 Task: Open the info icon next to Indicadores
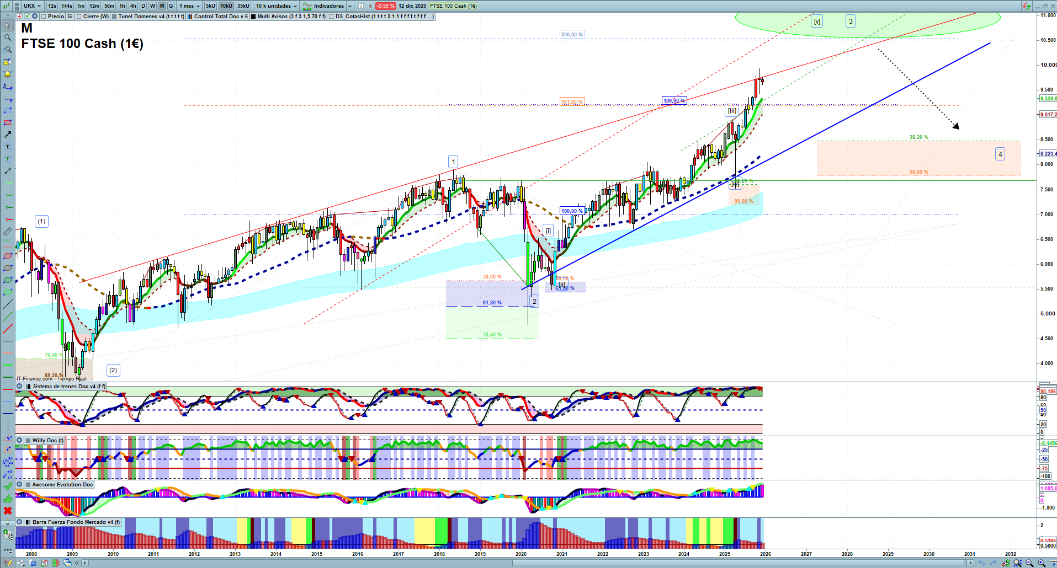[361, 6]
